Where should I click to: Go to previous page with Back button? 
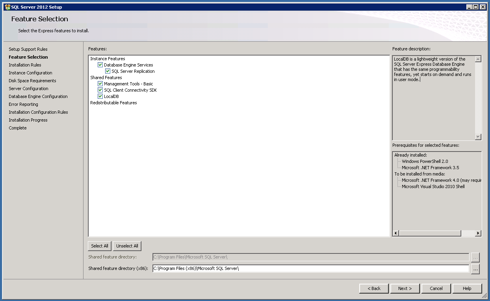374,288
